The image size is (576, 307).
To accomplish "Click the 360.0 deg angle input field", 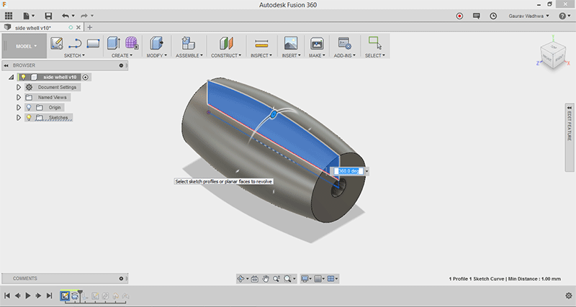I will (x=348, y=171).
